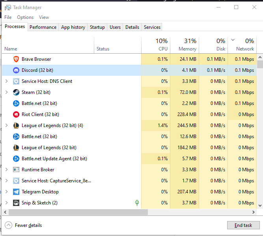The height and width of the screenshot is (236, 263).
Task: Sort by the Memory column header
Action: coord(185,45)
